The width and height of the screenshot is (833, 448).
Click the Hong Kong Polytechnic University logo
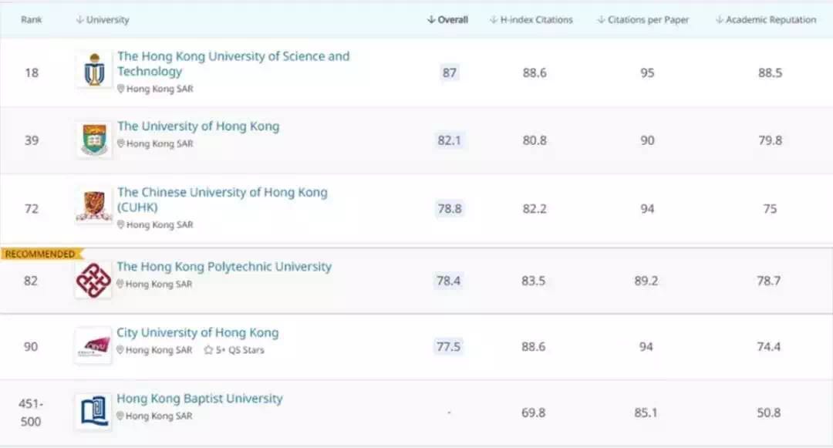click(93, 279)
